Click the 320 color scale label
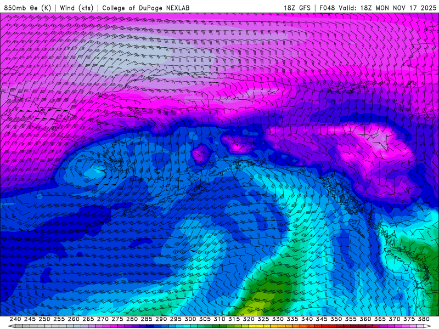The height and width of the screenshot is (329, 439). 249,319
